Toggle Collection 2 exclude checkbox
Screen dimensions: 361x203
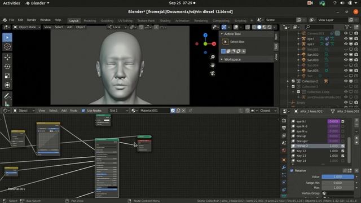coord(293,81)
